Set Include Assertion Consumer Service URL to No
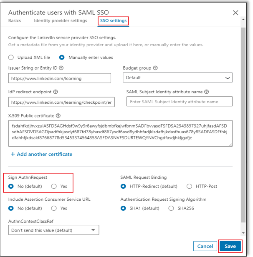The width and height of the screenshot is (253, 257). coord(11,208)
